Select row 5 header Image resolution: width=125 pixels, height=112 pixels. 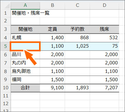pos(5,46)
